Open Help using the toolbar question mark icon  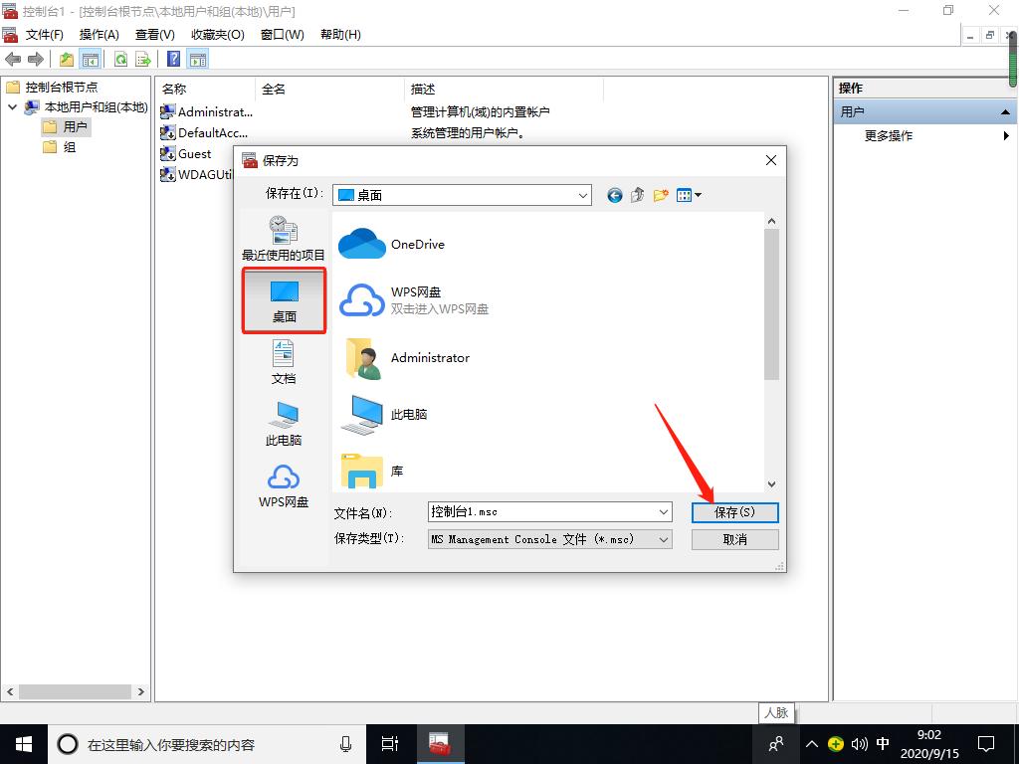coord(172,58)
